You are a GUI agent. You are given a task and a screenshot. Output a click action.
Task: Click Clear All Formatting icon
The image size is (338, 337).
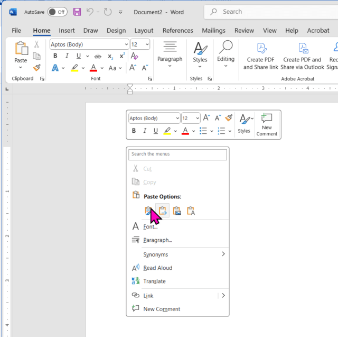tap(135, 56)
